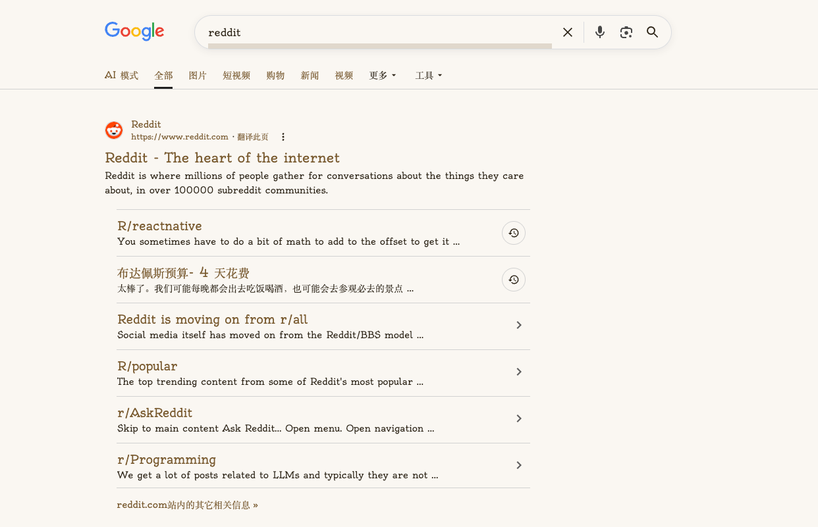Click snippet 'Social media itself has moved on'
This screenshot has width=818, height=527.
pos(270,335)
